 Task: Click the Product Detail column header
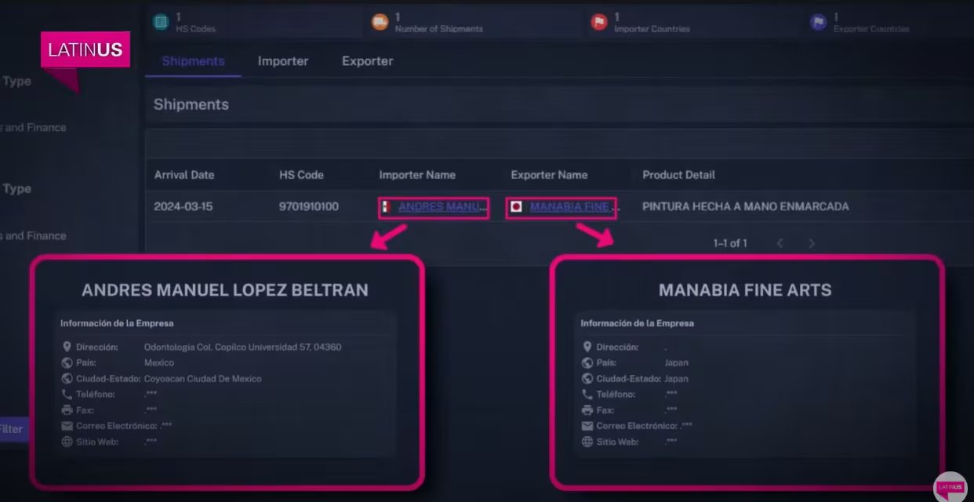point(678,175)
